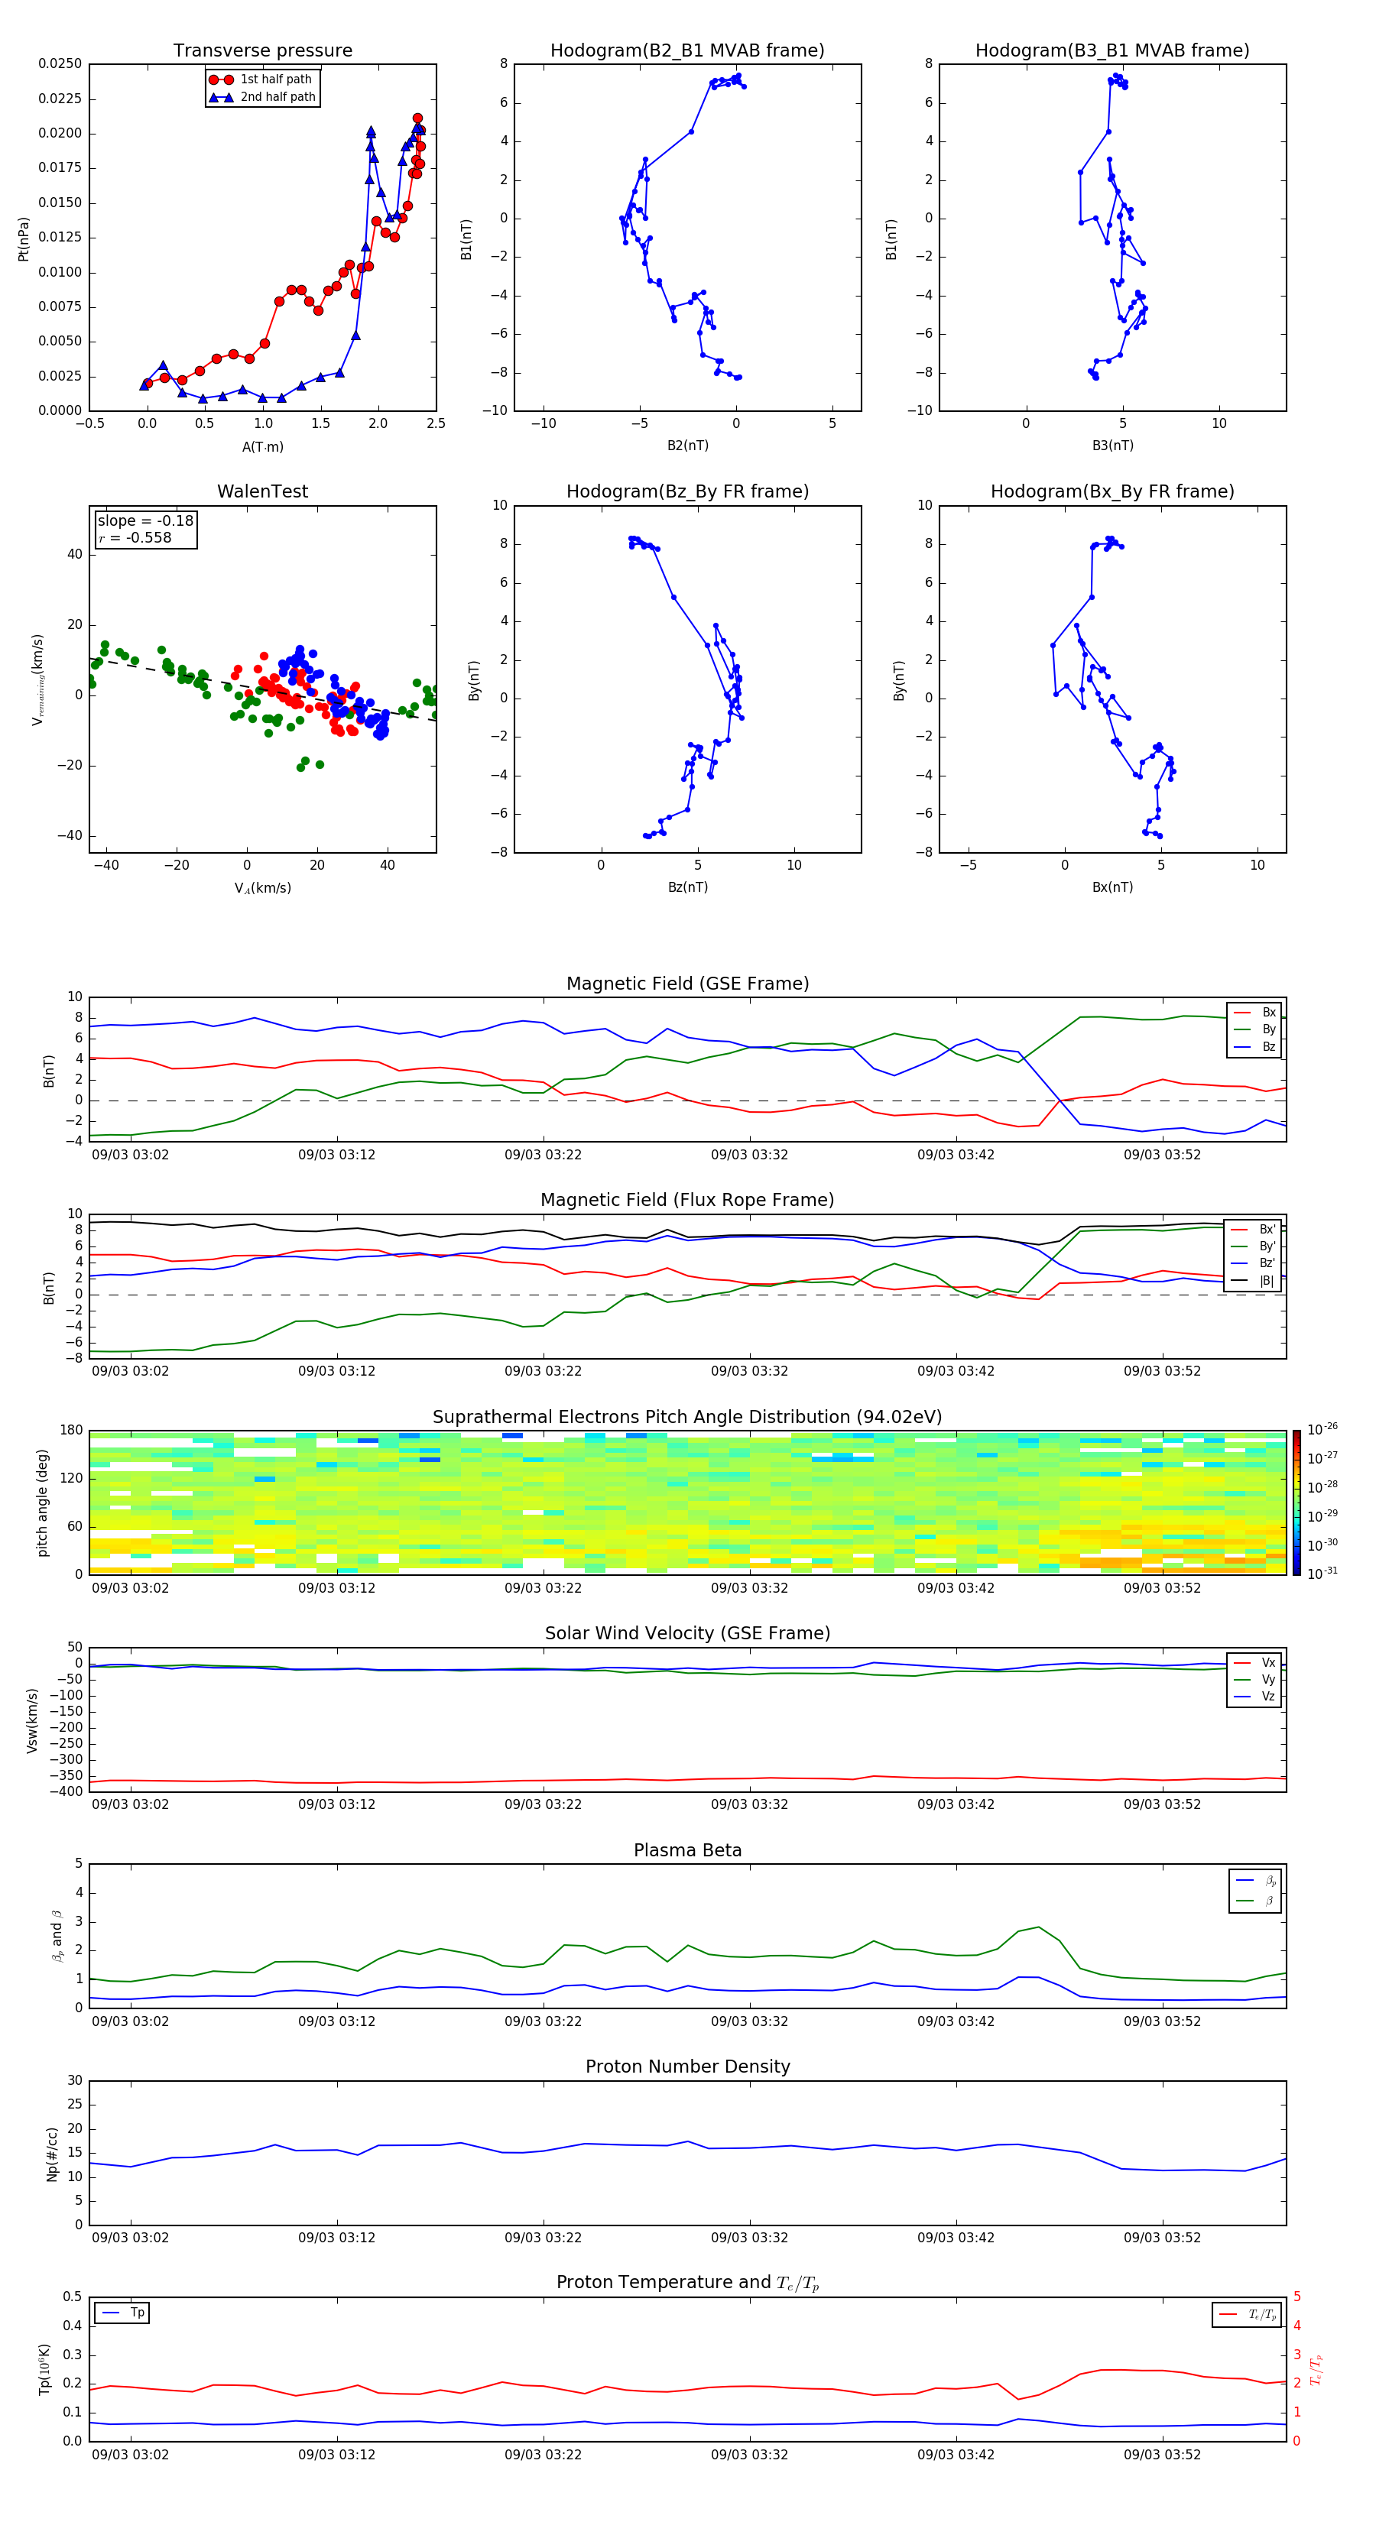Select the '1st half path' legend entry
Image resolution: width=1376 pixels, height=2522 pixels.
[261, 79]
